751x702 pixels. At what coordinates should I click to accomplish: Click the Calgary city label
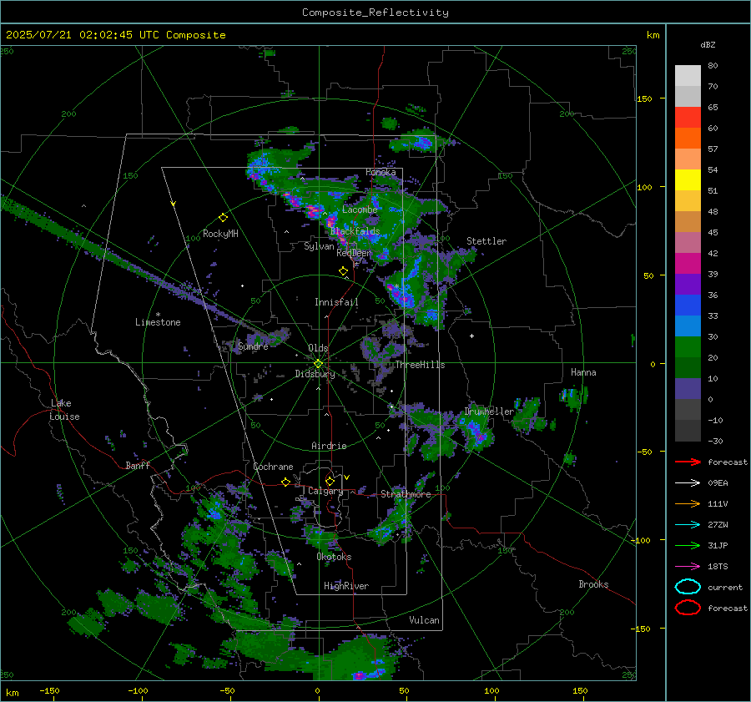coord(325,491)
